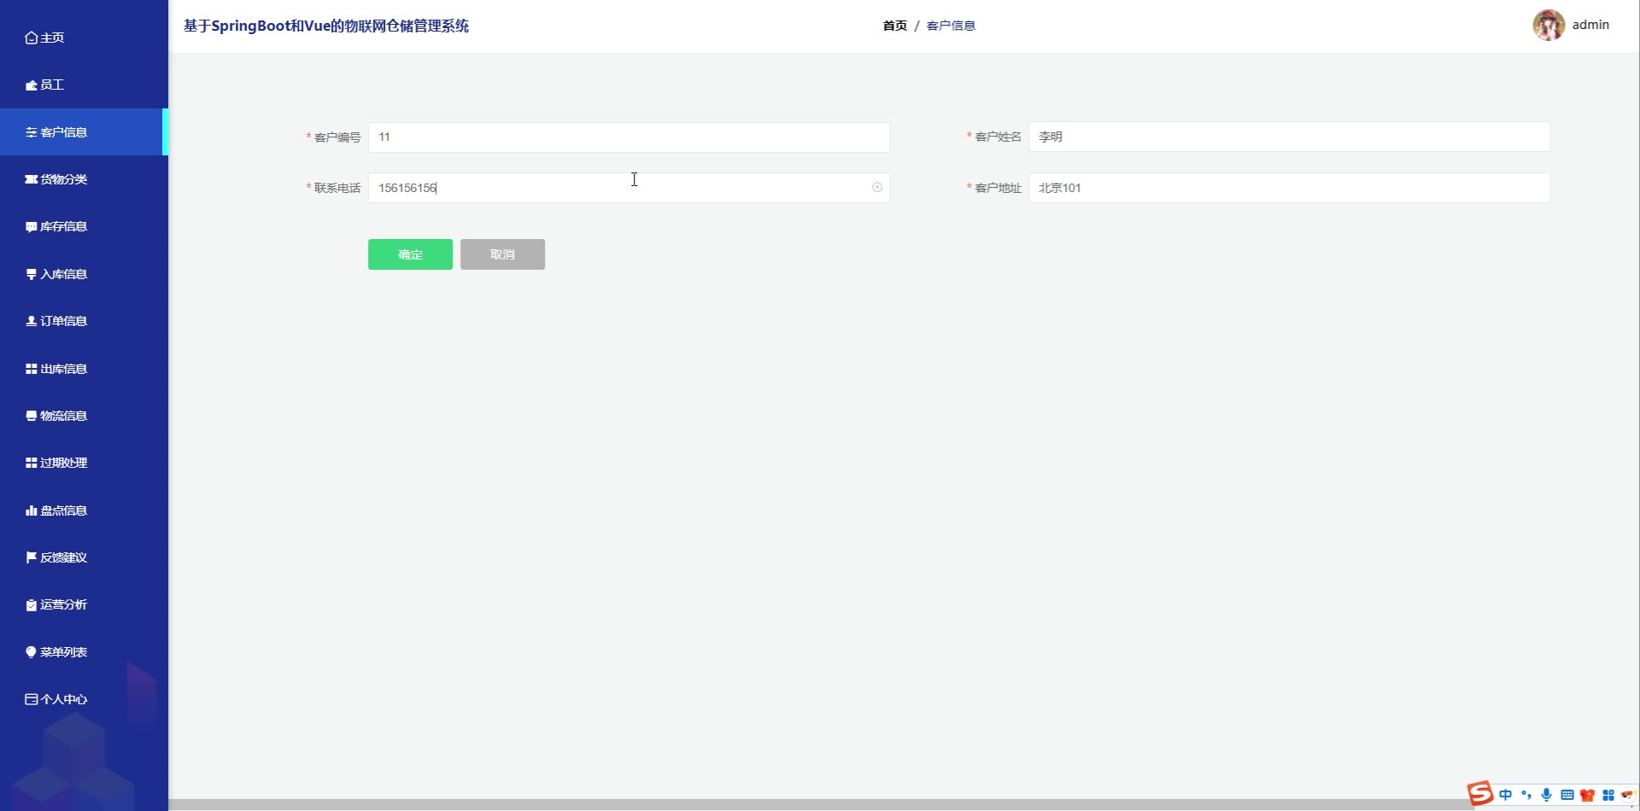This screenshot has width=1640, height=811.
Task: Focus the 客户地址 input showing 北京101
Action: click(1289, 188)
